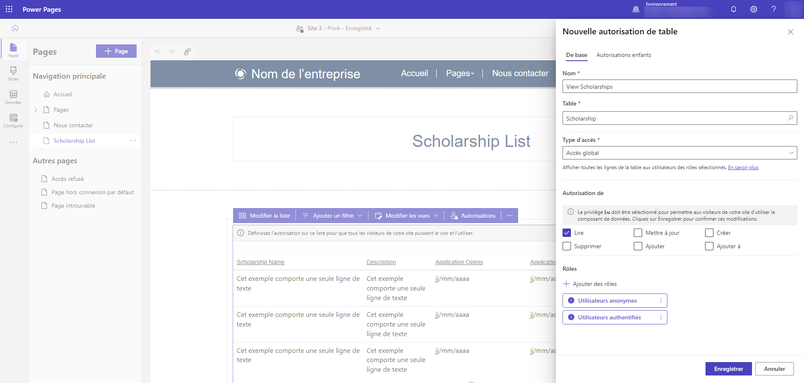Switch to Autorisations enfants tab
Screen dimensions: 804x383
(623, 55)
